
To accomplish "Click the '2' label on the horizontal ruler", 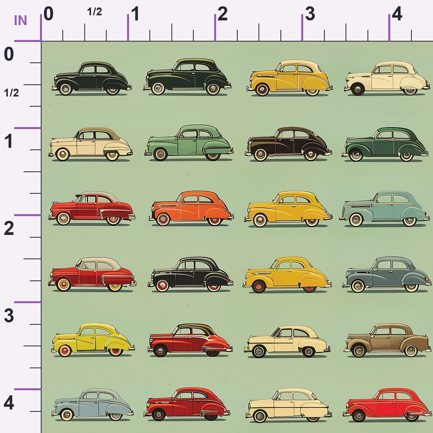I will click(222, 14).
